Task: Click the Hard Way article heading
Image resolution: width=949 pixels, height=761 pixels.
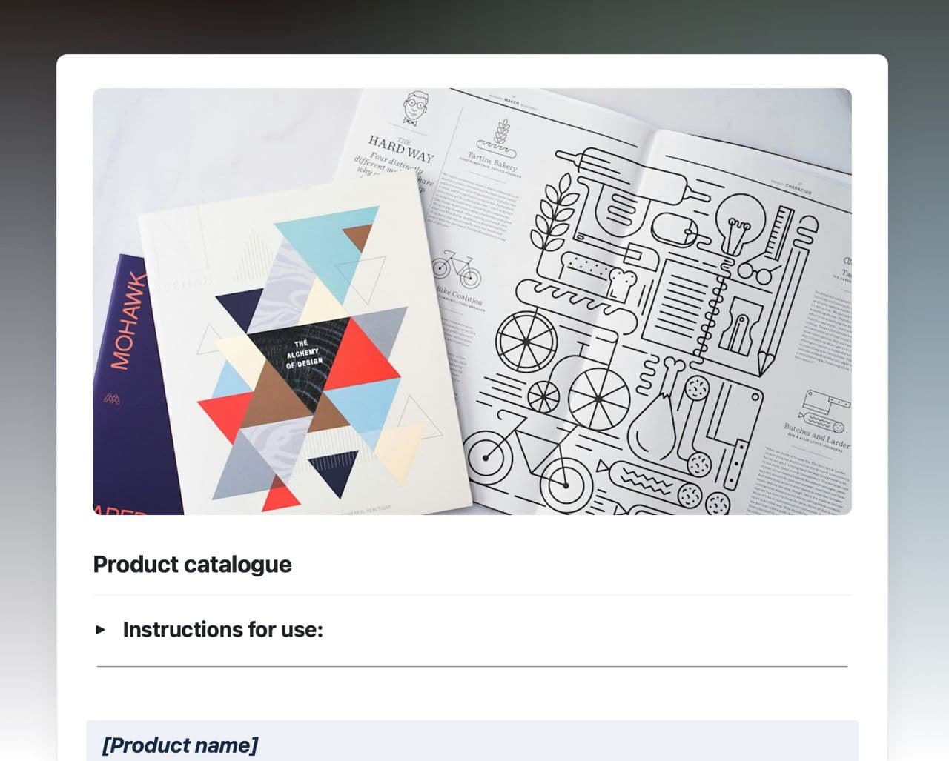Action: pos(401,147)
